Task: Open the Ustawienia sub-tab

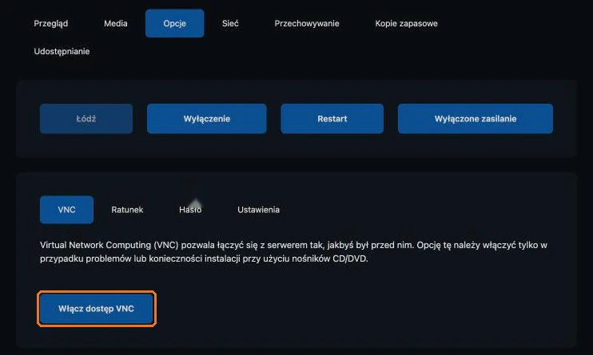Action: click(258, 210)
